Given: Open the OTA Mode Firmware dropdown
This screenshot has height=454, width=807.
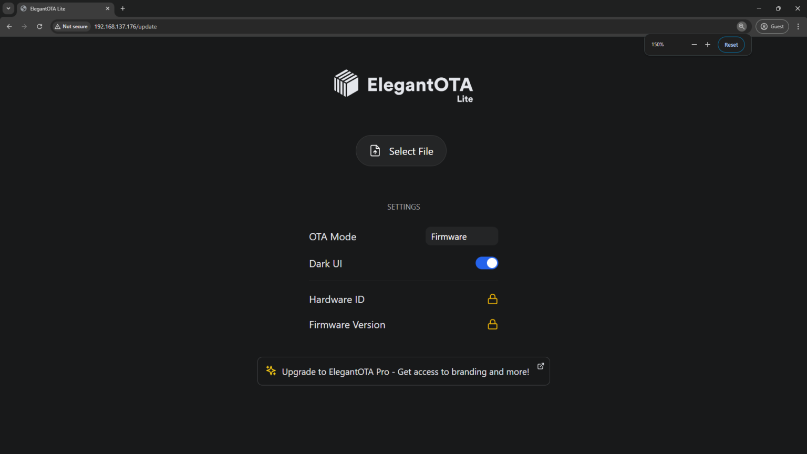Looking at the screenshot, I should click(x=461, y=236).
